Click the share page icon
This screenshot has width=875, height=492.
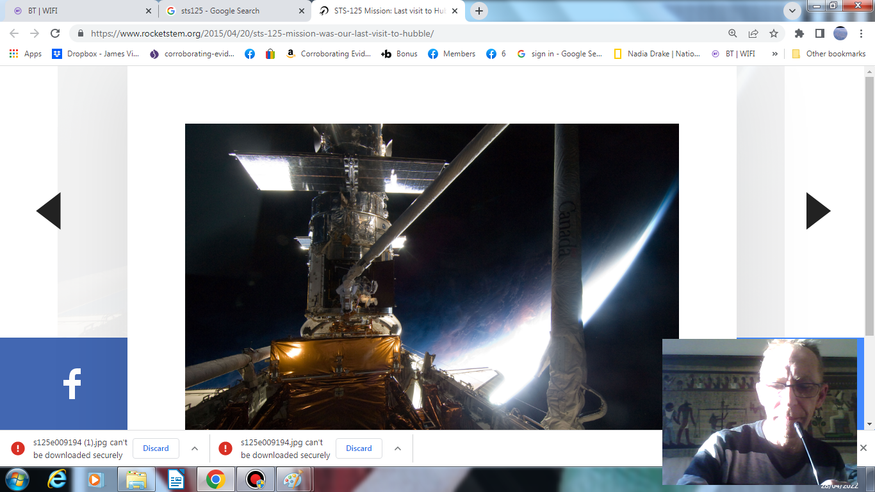(753, 33)
